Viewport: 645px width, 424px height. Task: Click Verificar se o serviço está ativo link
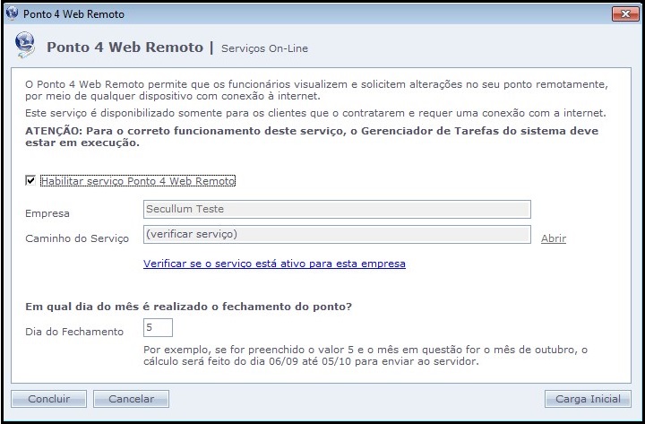coord(274,264)
